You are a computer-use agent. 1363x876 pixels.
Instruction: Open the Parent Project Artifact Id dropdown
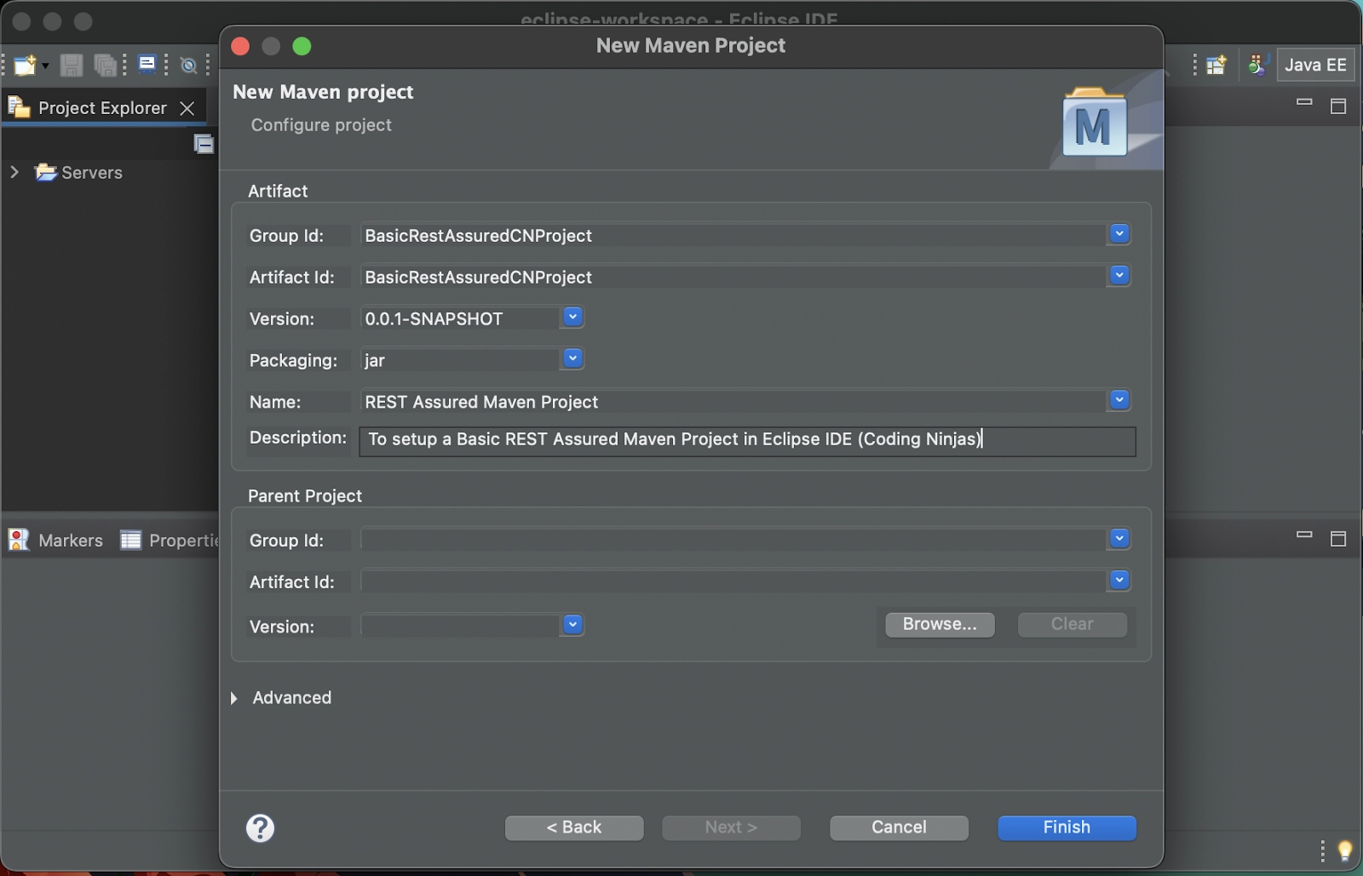click(x=1119, y=580)
